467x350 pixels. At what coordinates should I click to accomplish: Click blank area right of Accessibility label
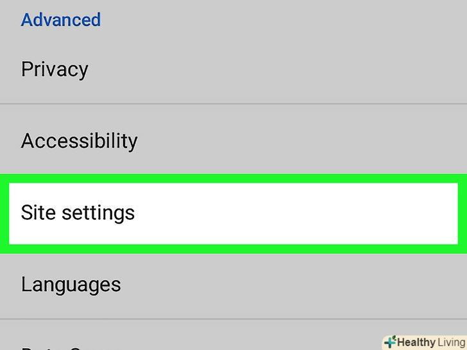[x=301, y=141]
